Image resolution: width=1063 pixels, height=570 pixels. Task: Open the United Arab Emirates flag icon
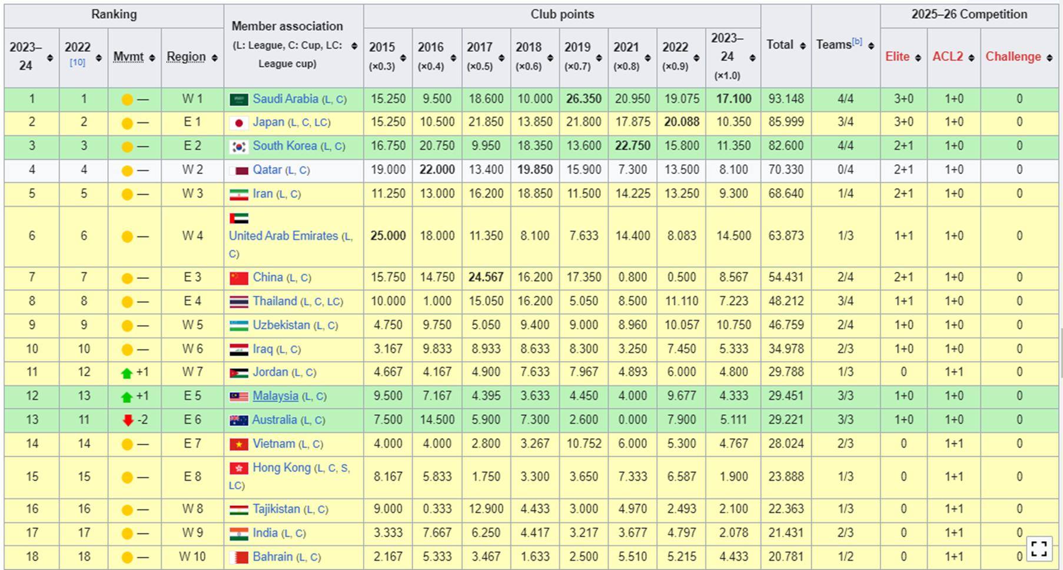click(238, 218)
